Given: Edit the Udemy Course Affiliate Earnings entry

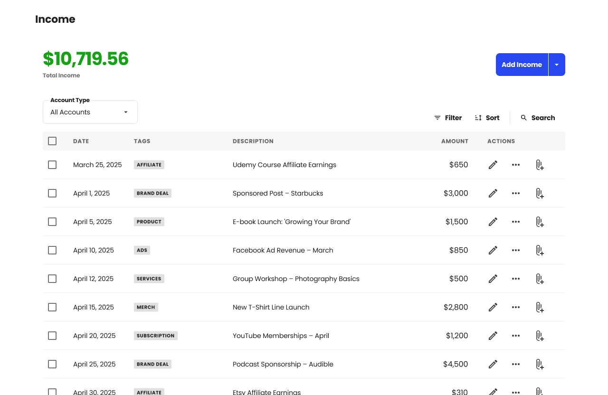Looking at the screenshot, I should [493, 165].
